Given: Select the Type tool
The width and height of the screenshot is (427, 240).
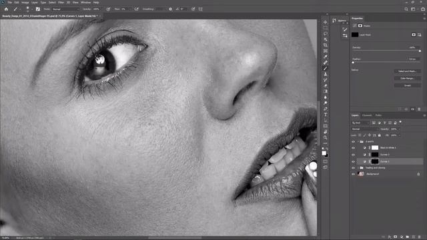Looking at the screenshot, I should coord(325,115).
